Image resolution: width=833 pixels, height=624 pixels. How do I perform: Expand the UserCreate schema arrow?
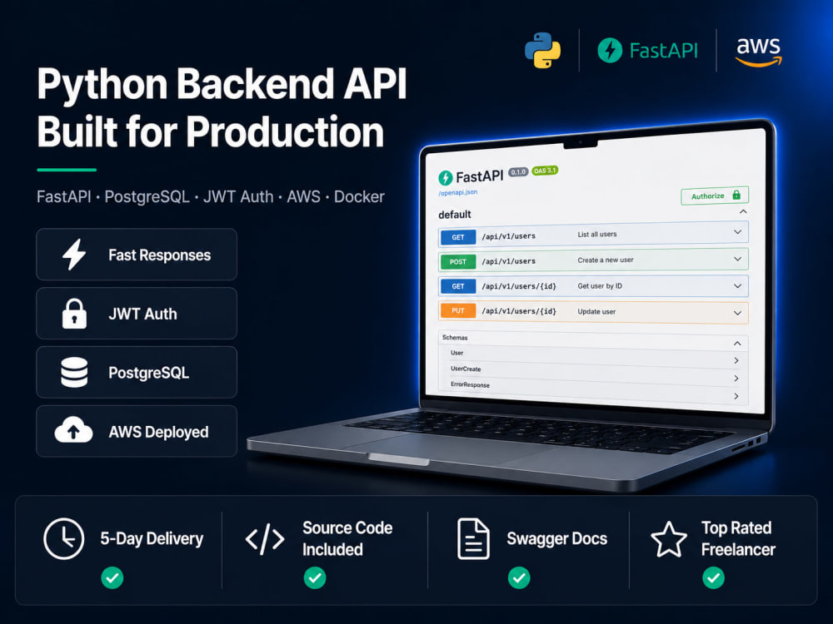(x=736, y=379)
